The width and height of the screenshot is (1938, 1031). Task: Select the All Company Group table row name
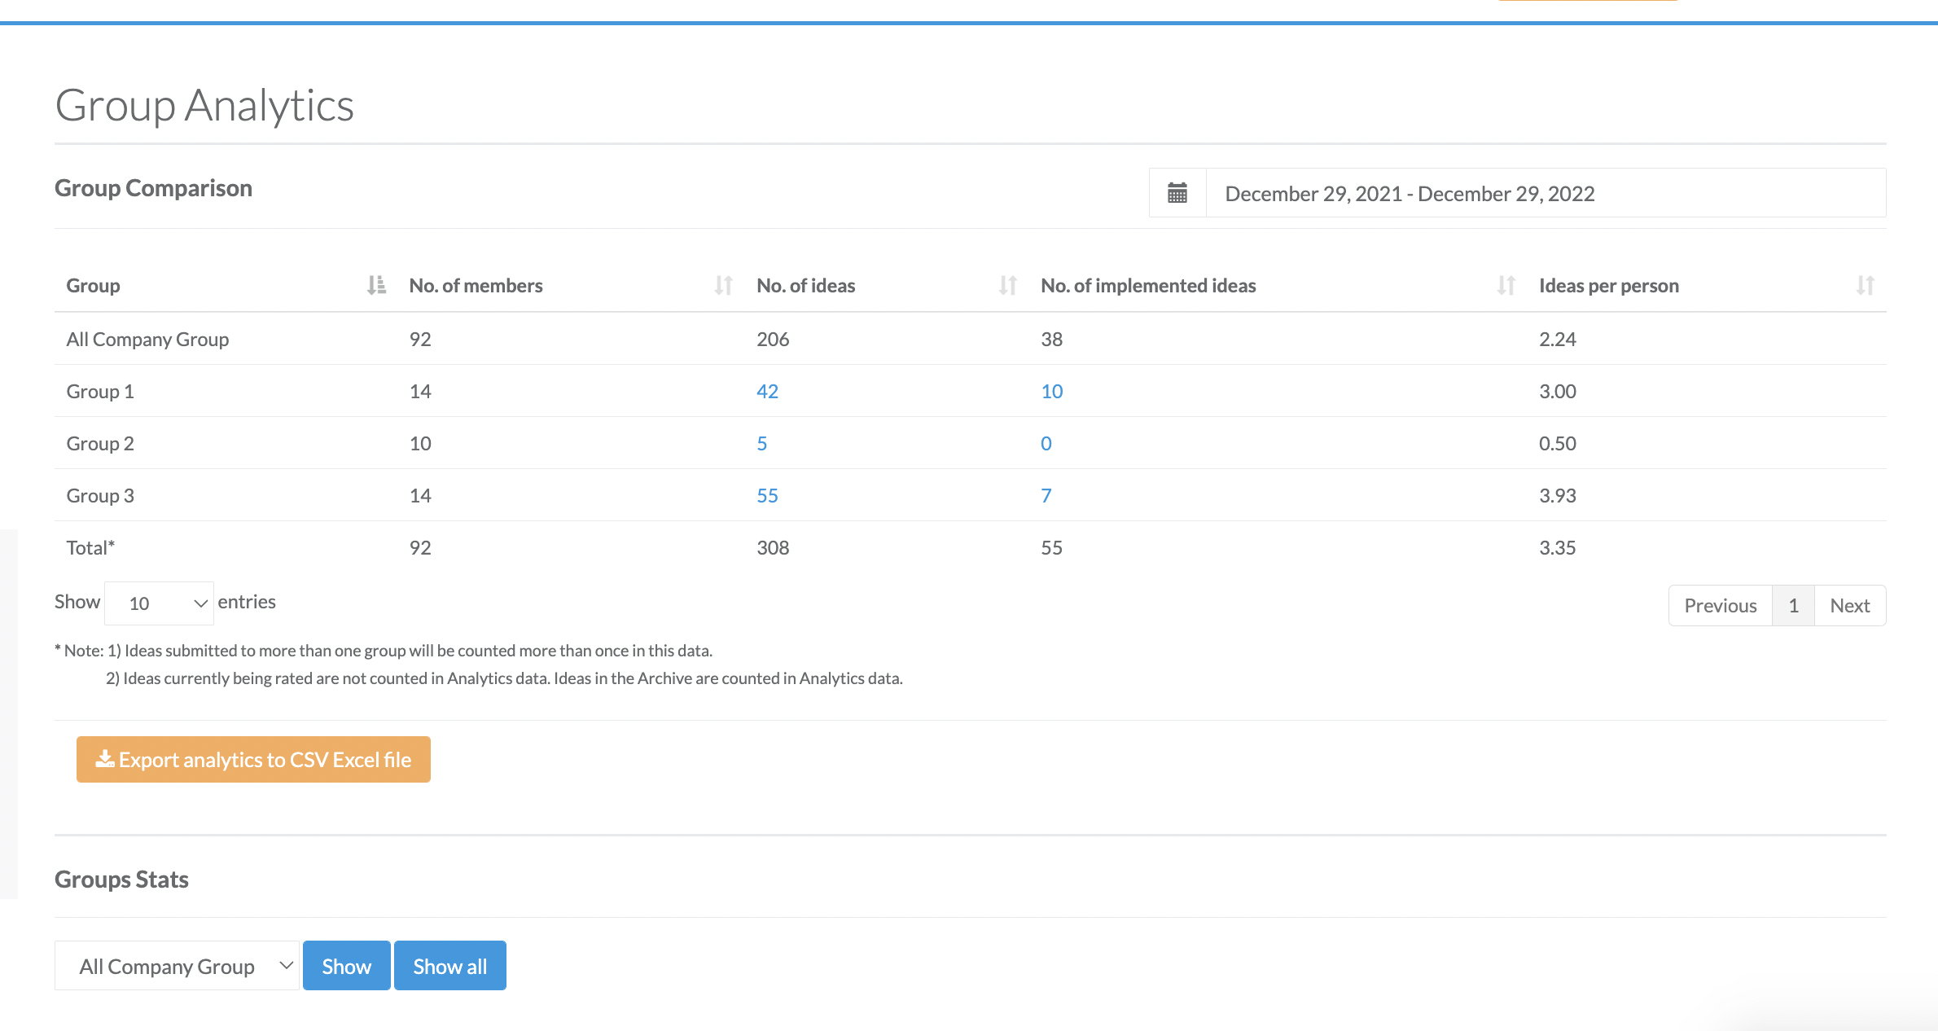[x=147, y=339]
